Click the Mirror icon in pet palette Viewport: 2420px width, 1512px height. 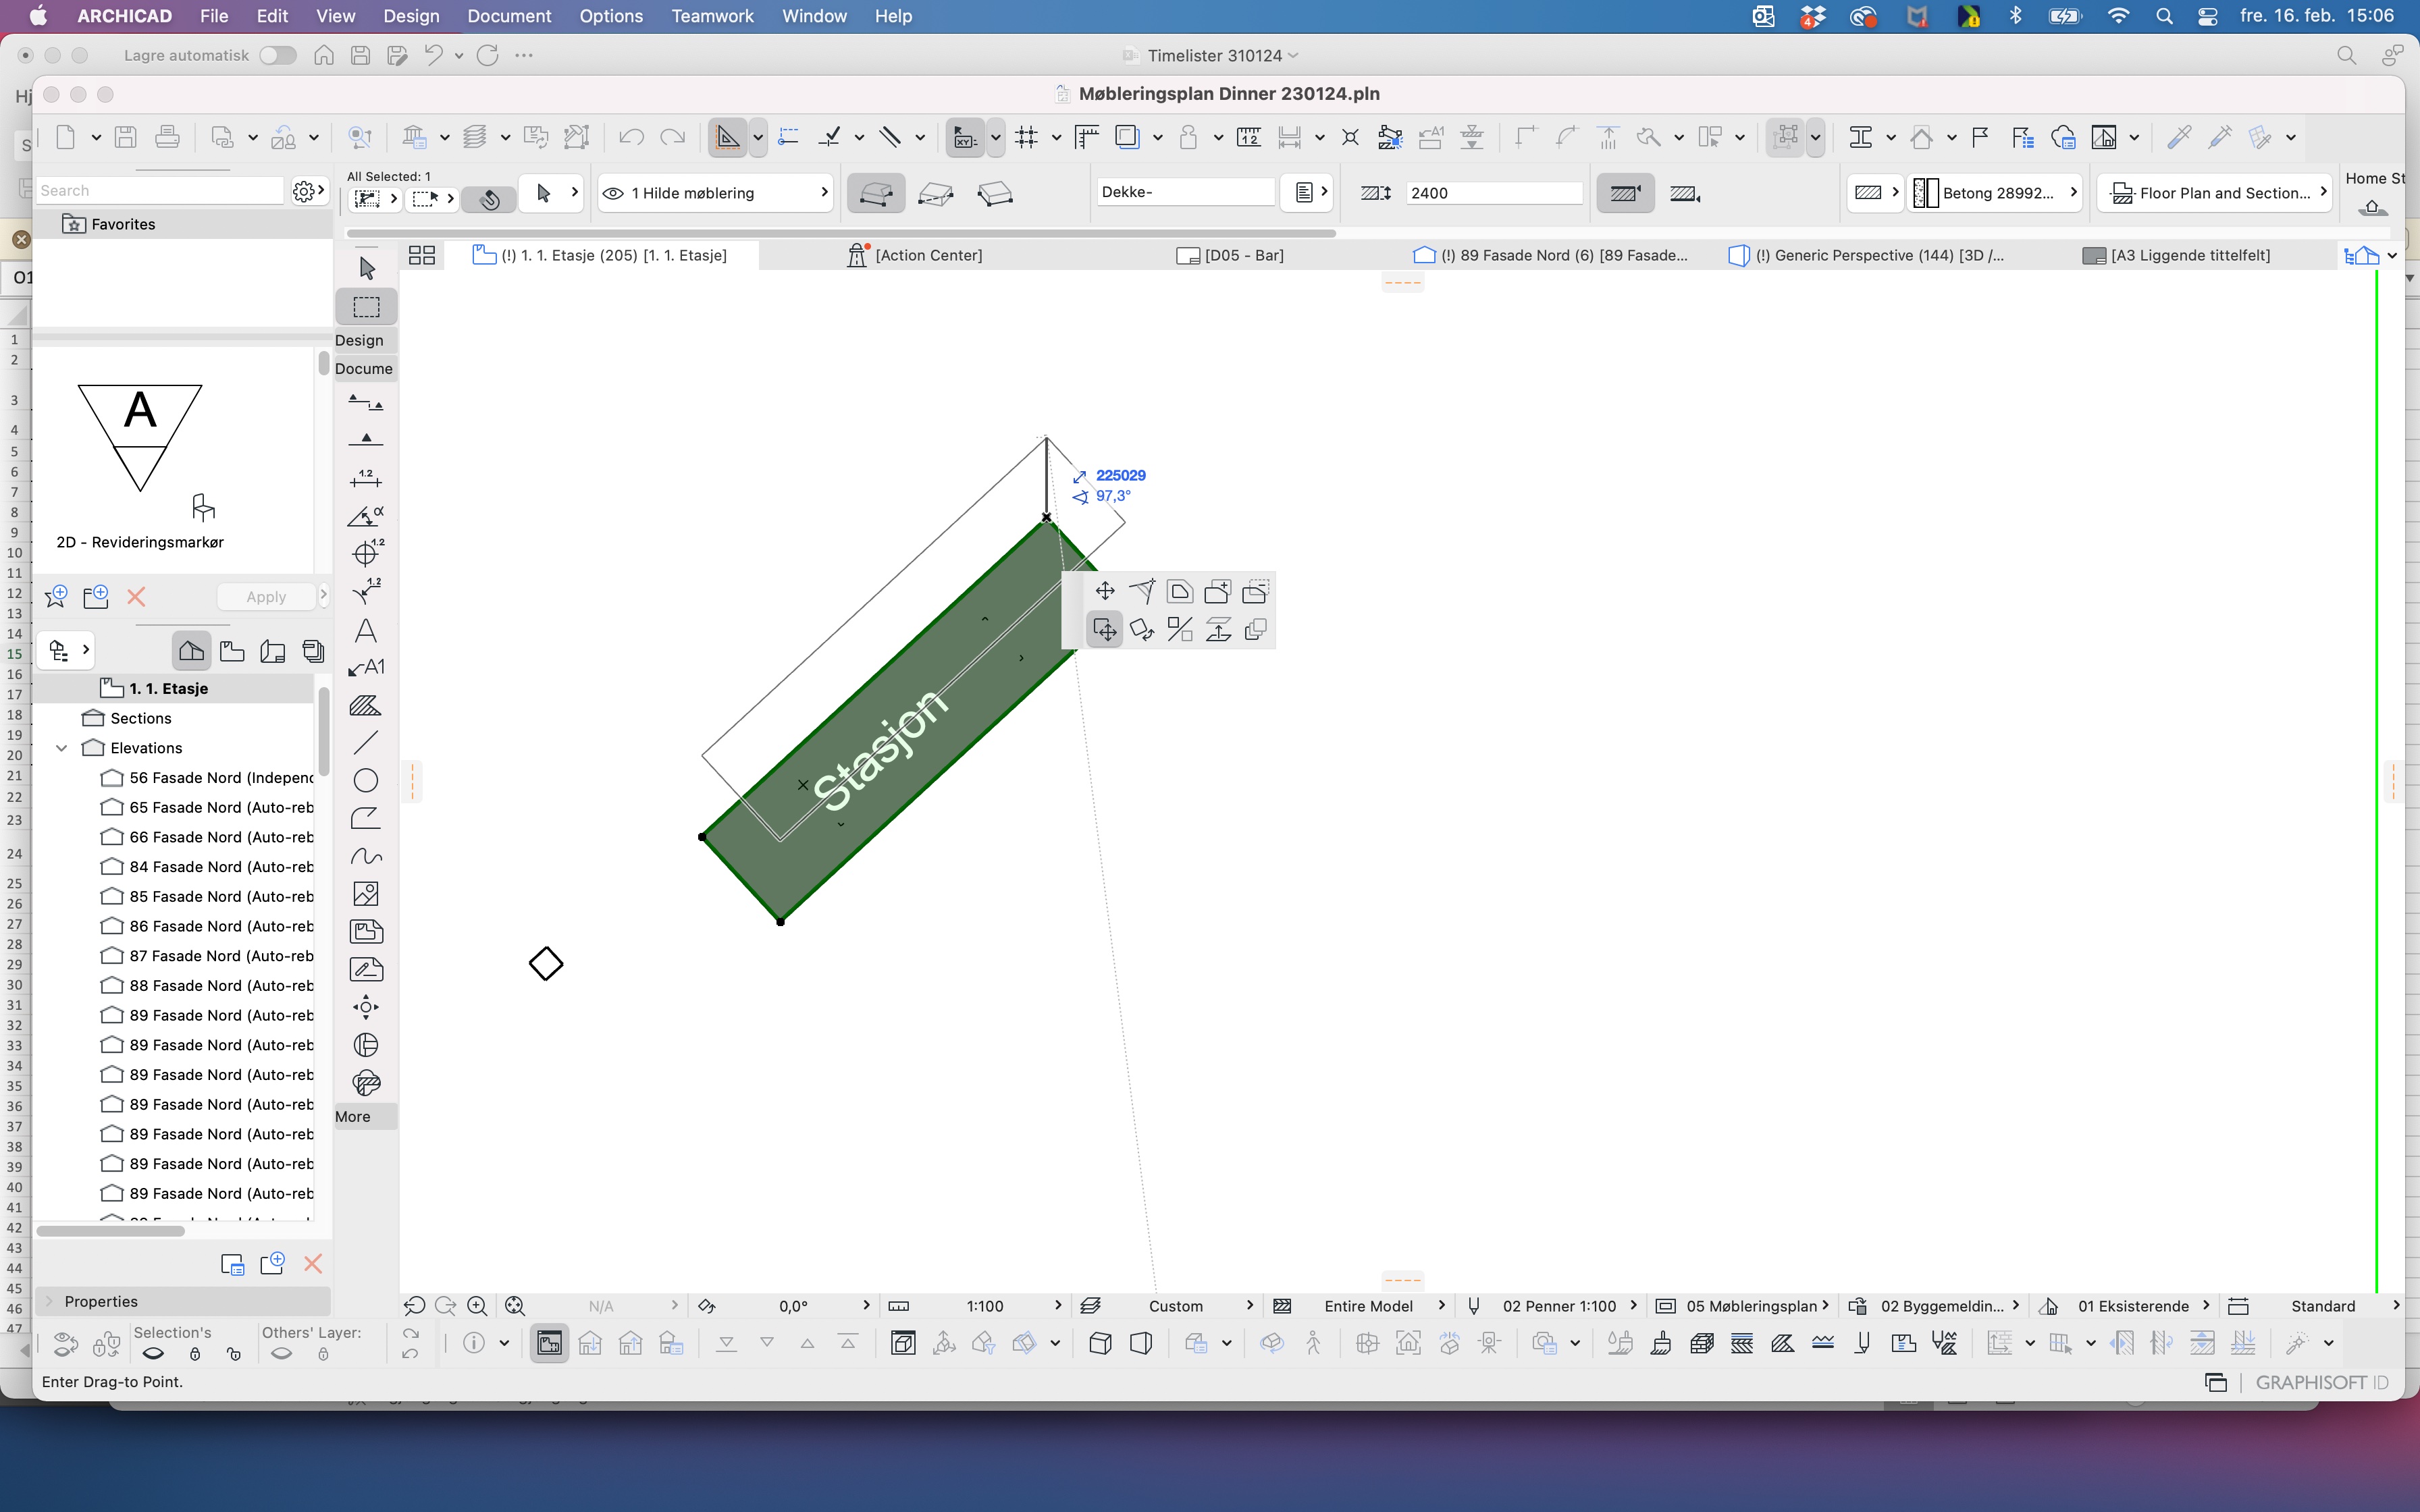coord(1180,630)
